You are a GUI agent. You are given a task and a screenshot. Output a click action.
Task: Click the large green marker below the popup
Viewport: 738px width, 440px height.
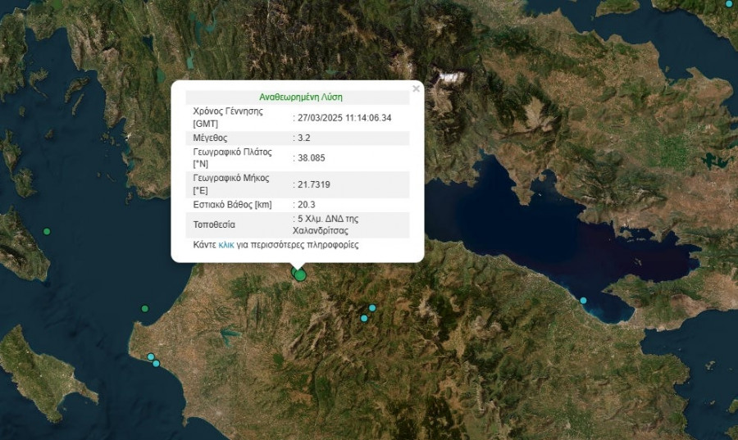[x=300, y=275]
